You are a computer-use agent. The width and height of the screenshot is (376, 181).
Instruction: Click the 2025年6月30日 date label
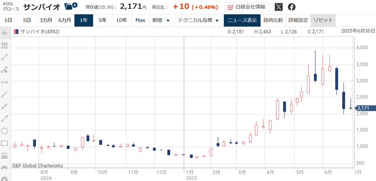[358, 30]
